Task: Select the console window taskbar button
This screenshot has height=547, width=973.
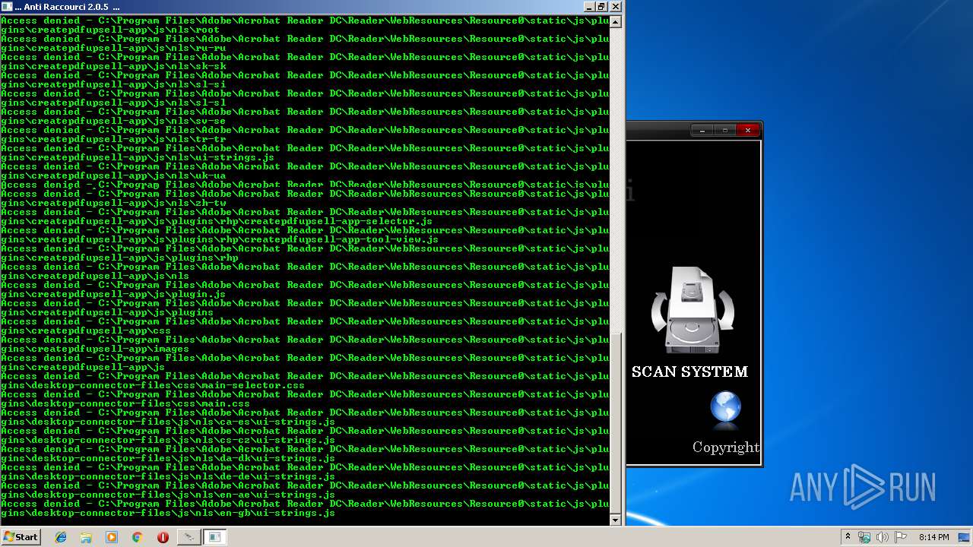Action: (x=214, y=537)
